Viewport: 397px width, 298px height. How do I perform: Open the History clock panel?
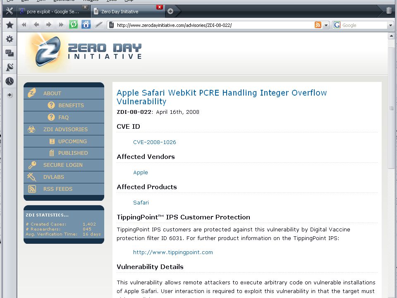[x=10, y=81]
